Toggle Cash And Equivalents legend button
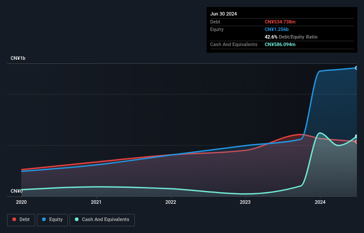364x233 pixels. point(102,220)
